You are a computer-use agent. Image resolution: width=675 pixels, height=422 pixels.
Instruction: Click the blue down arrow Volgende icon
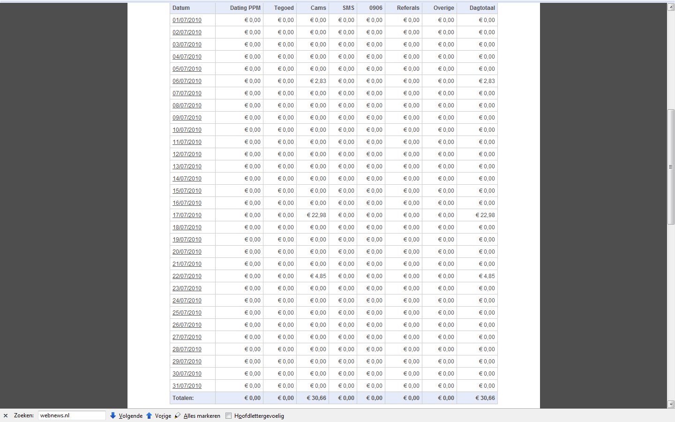coord(113,415)
